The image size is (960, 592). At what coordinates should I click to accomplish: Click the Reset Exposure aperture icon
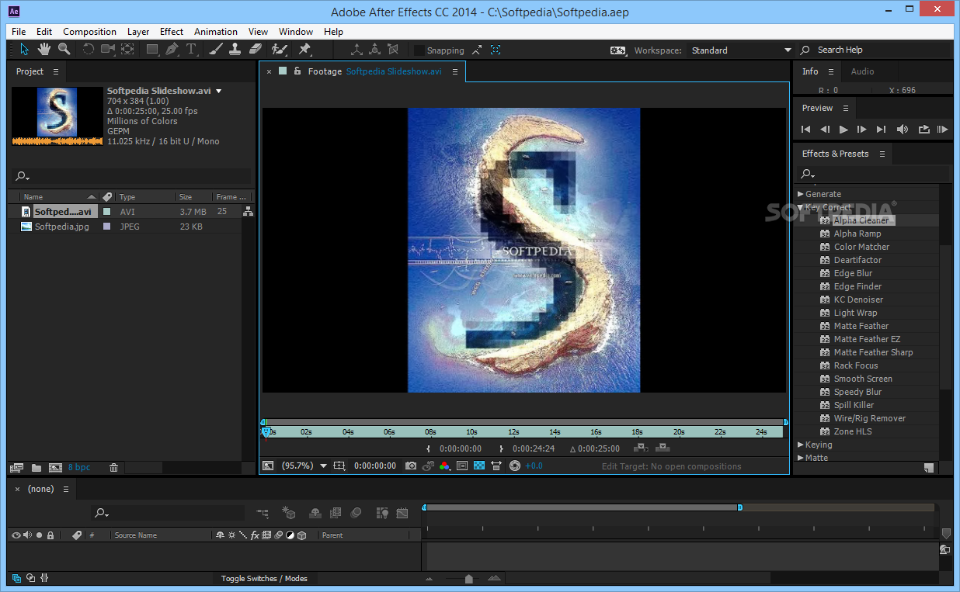[x=514, y=466]
